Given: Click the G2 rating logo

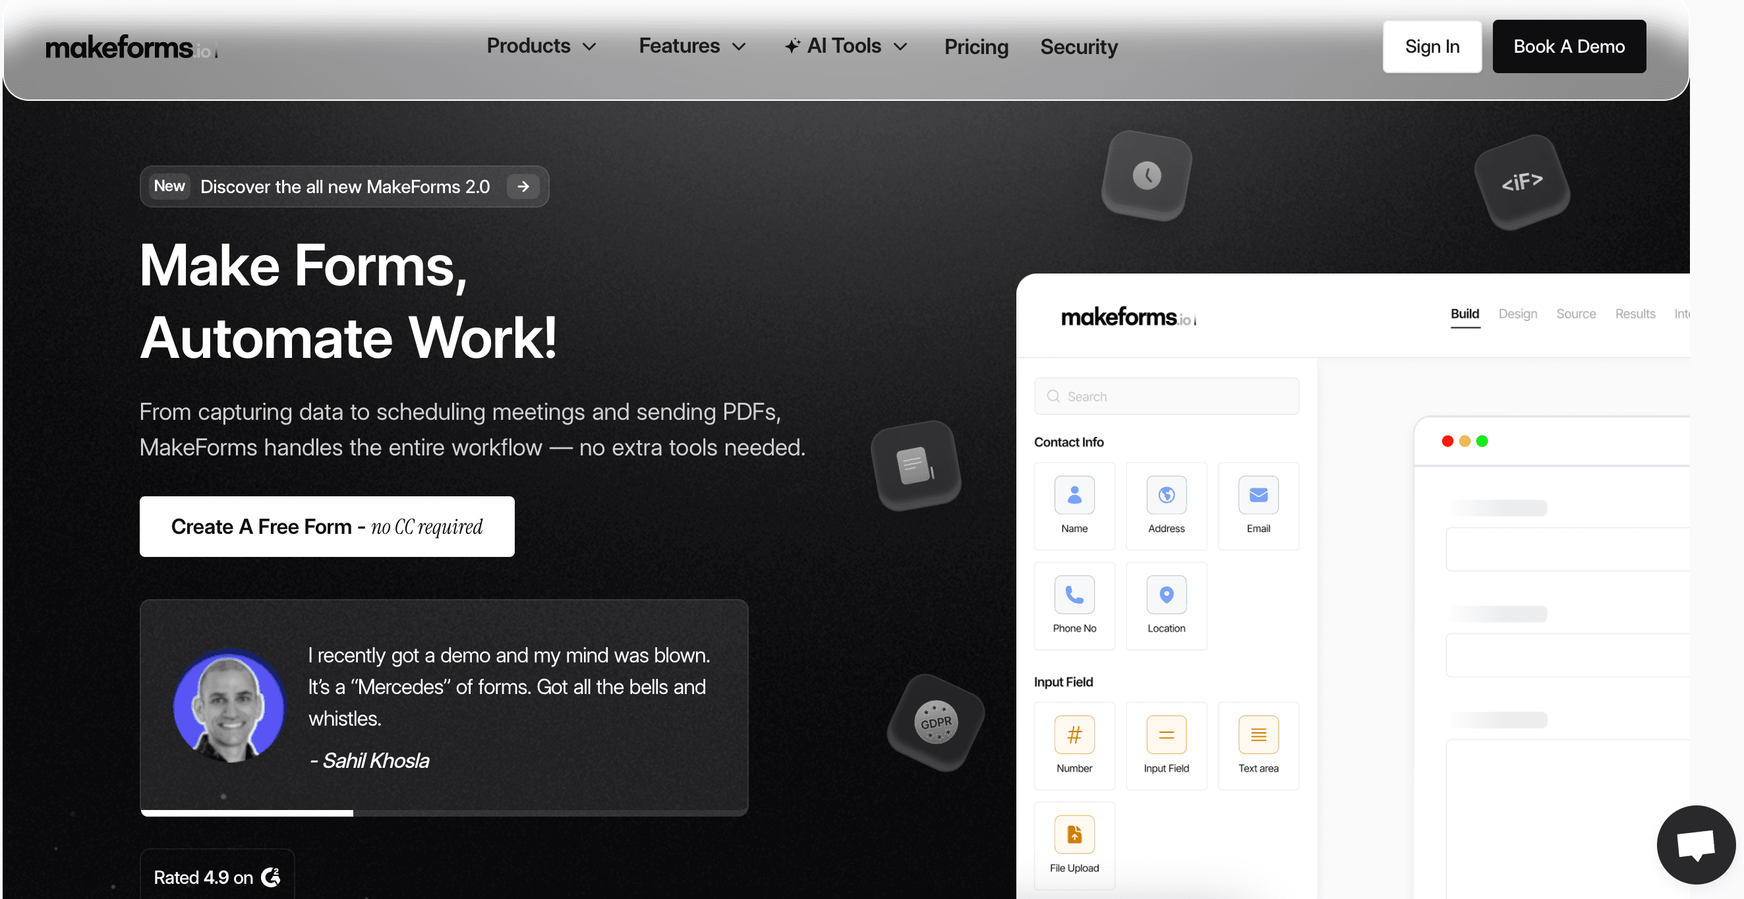Looking at the screenshot, I should [271, 877].
